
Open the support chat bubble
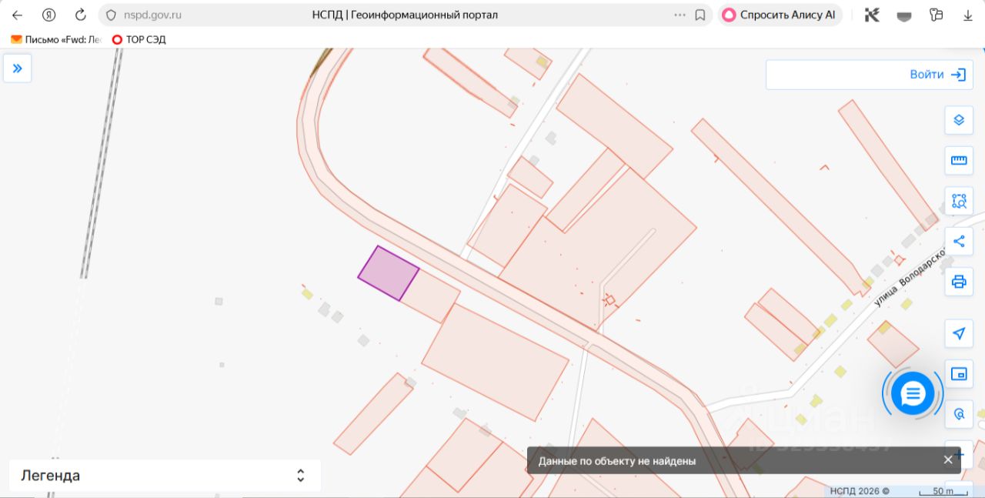click(913, 394)
